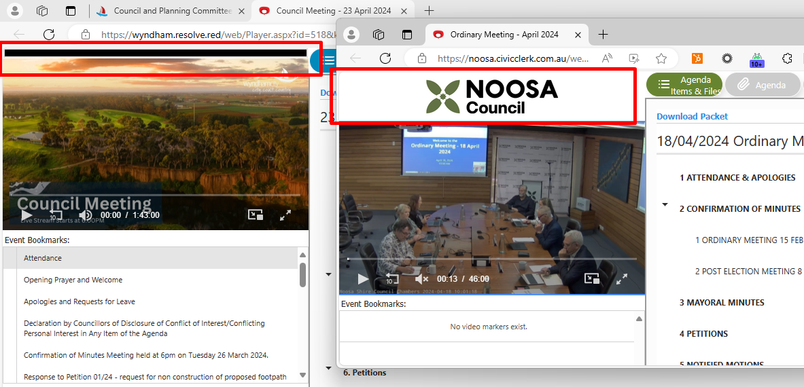Click the Noosa address bar URL
804x387 pixels.
512,58
